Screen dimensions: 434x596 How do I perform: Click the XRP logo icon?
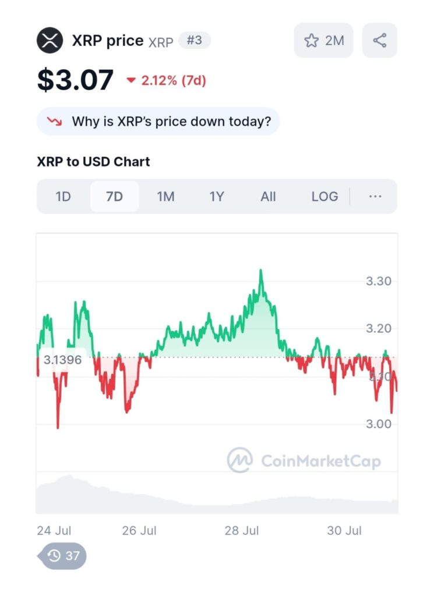(x=50, y=41)
